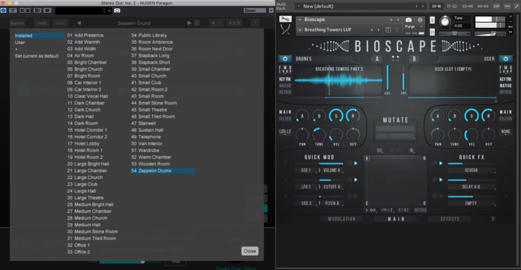Viewport: 521px width, 270px height.
Task: Select Installed preset category
Action: [x=39, y=36]
